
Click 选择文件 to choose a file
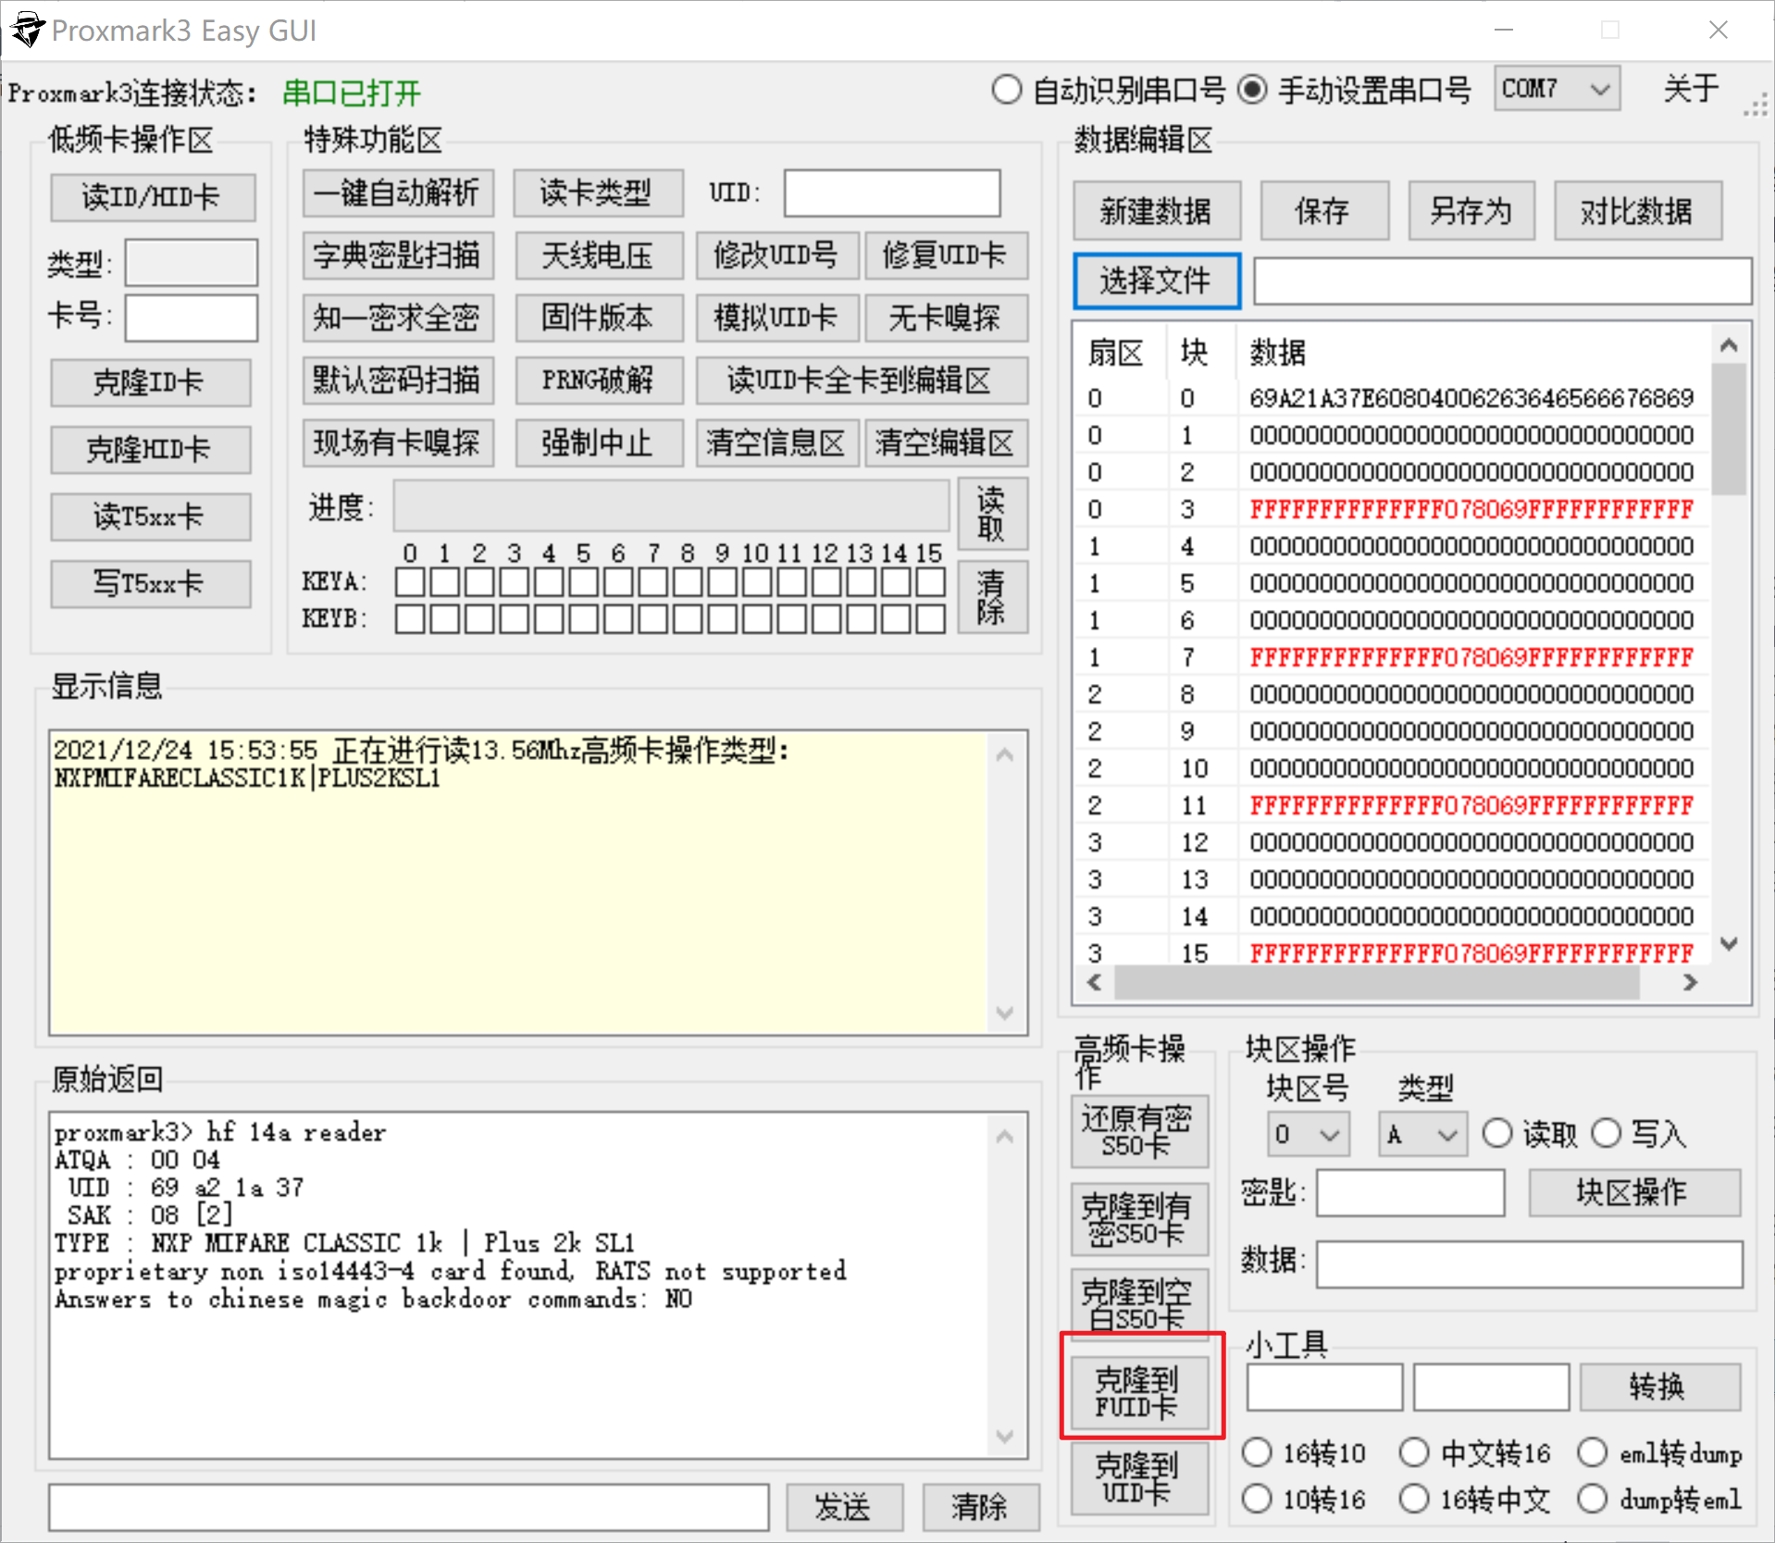(1156, 280)
